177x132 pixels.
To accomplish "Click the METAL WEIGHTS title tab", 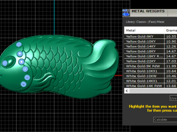I will click(148, 11).
